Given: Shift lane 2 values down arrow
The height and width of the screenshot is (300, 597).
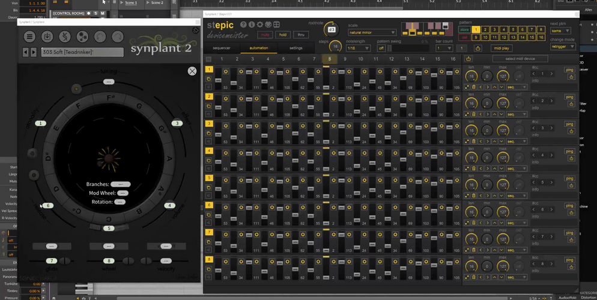Looking at the screenshot, I should (x=502, y=114).
